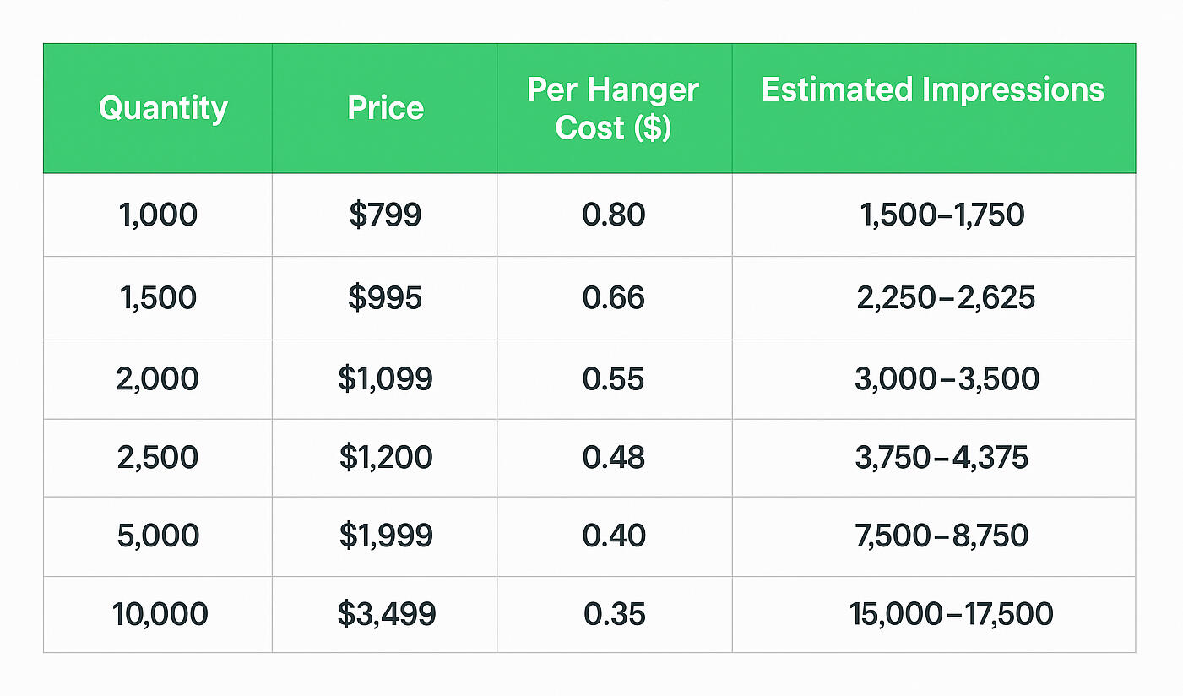Click the $995 price cell

pos(385,298)
